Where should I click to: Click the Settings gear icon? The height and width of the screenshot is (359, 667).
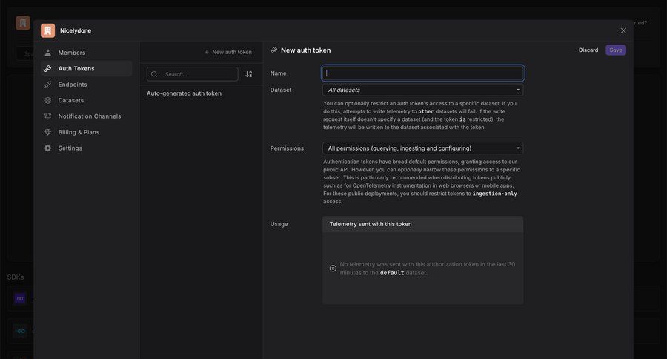(48, 148)
